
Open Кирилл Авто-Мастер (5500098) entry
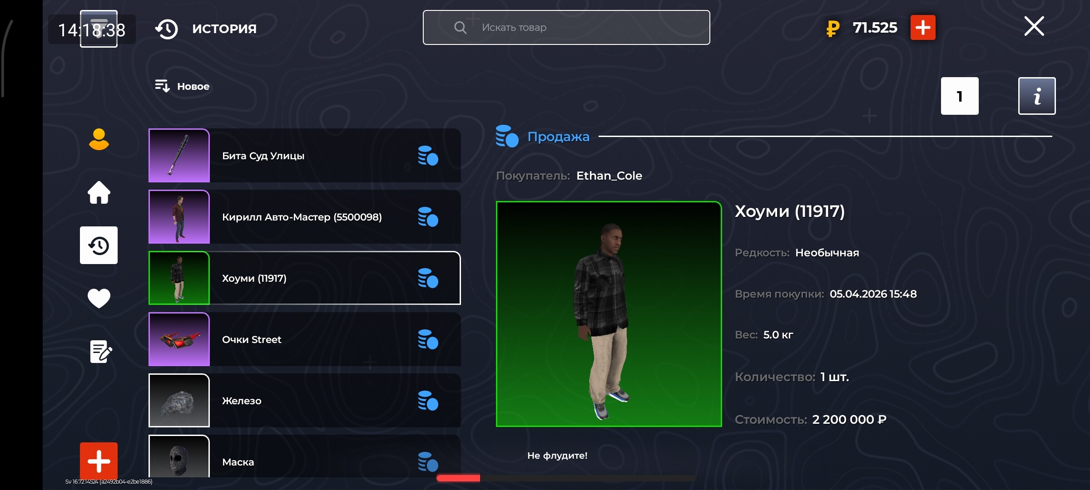click(304, 217)
